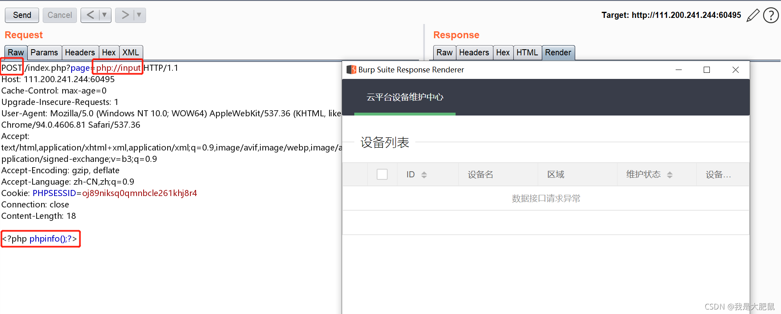
Task: Click the Connection: close header line
Action: click(x=35, y=205)
